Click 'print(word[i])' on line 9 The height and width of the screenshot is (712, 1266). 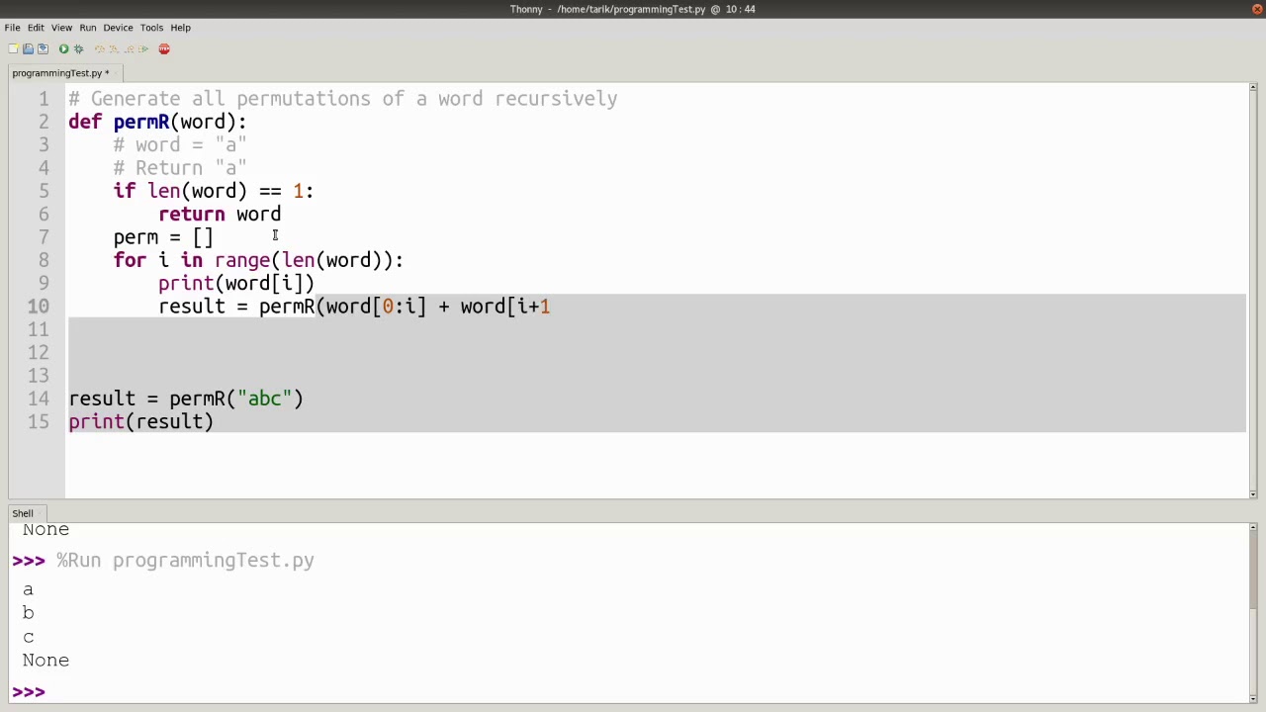click(x=236, y=284)
